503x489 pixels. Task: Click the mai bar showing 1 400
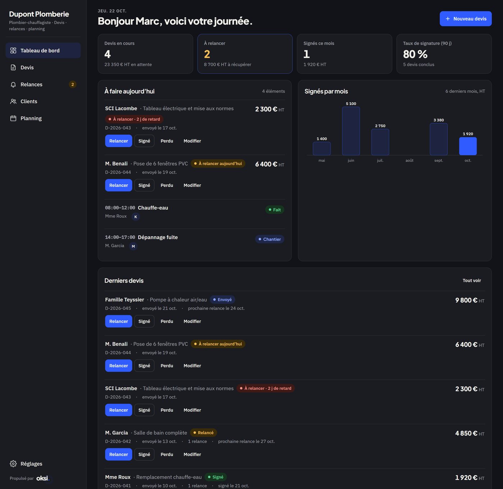click(x=322, y=148)
